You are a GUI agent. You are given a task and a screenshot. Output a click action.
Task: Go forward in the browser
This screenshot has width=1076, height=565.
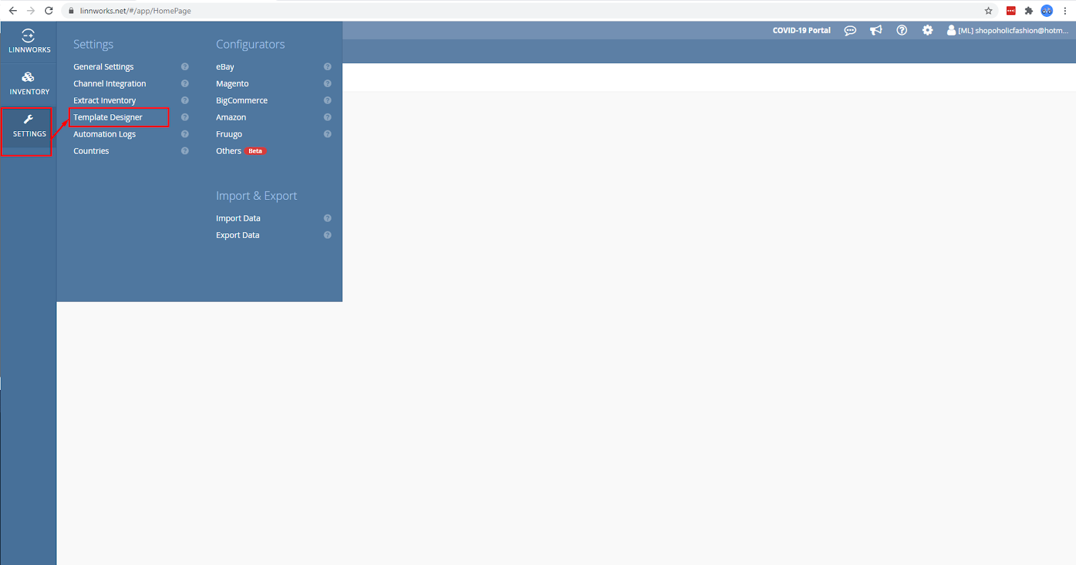click(30, 11)
